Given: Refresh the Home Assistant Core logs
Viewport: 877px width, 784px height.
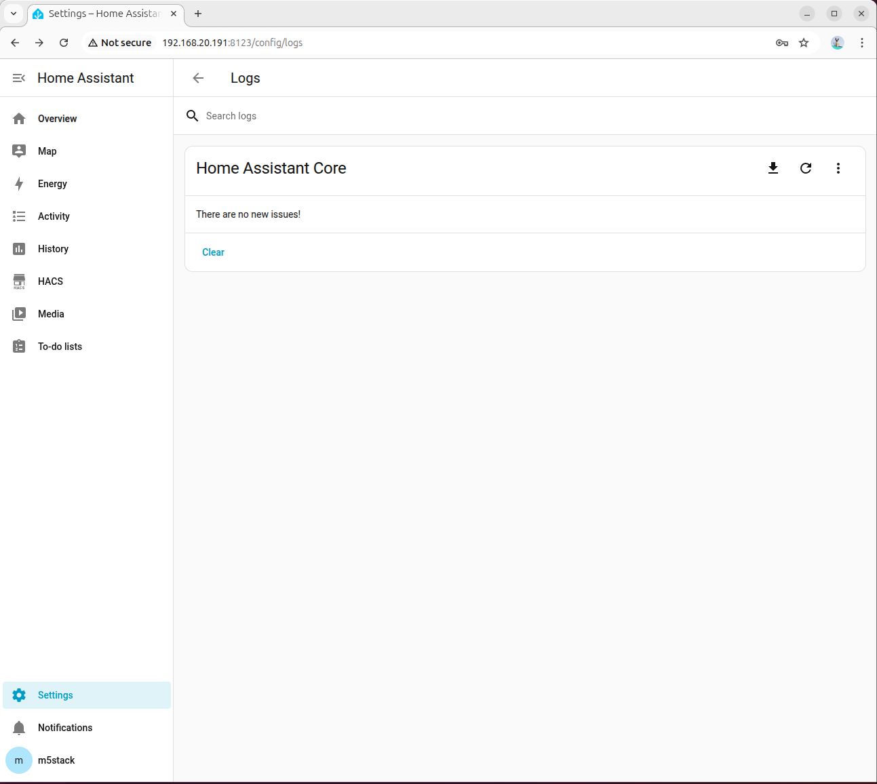Looking at the screenshot, I should [x=806, y=168].
